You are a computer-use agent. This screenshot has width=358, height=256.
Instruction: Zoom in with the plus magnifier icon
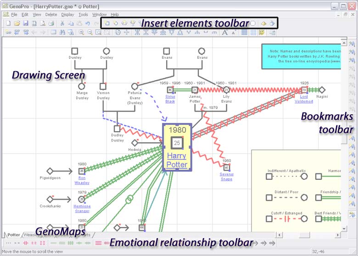[x=81, y=33]
